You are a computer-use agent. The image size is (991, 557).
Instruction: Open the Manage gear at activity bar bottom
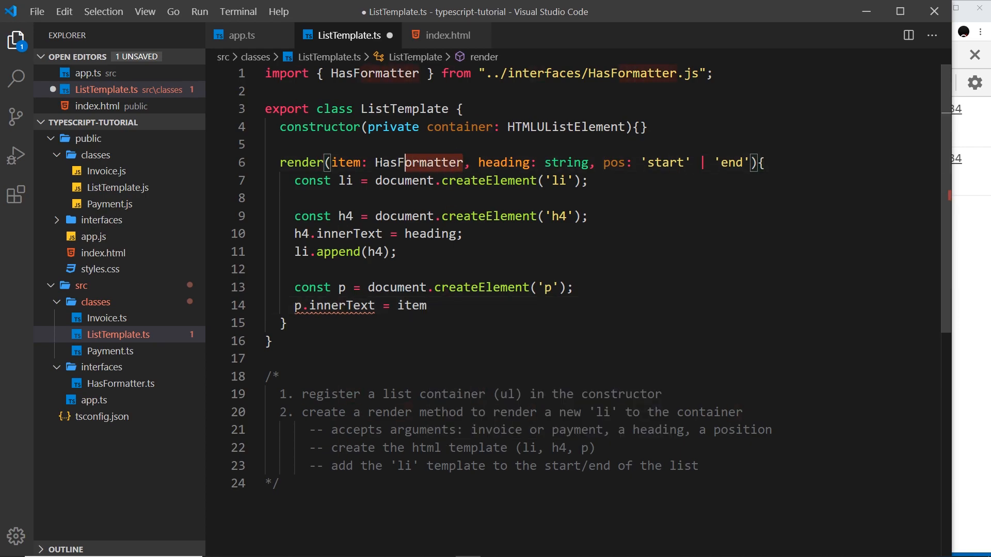(16, 536)
